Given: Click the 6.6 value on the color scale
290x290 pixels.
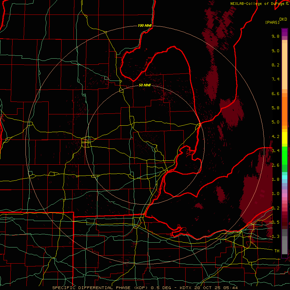Looking at the screenshot, I should [275, 93].
